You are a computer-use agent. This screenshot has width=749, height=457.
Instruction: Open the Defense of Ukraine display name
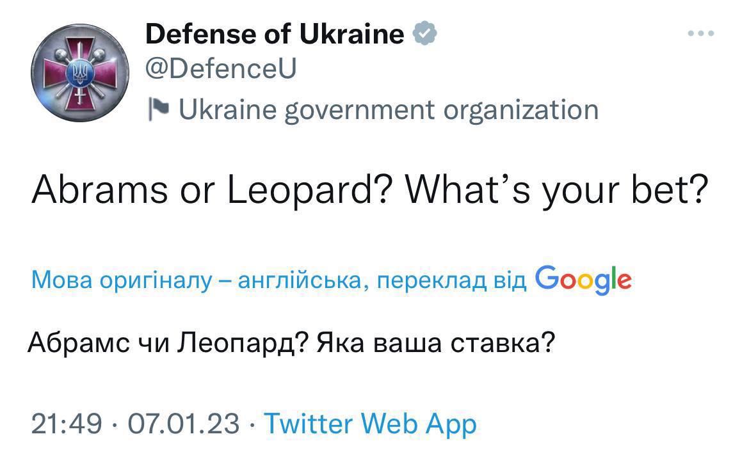click(275, 33)
